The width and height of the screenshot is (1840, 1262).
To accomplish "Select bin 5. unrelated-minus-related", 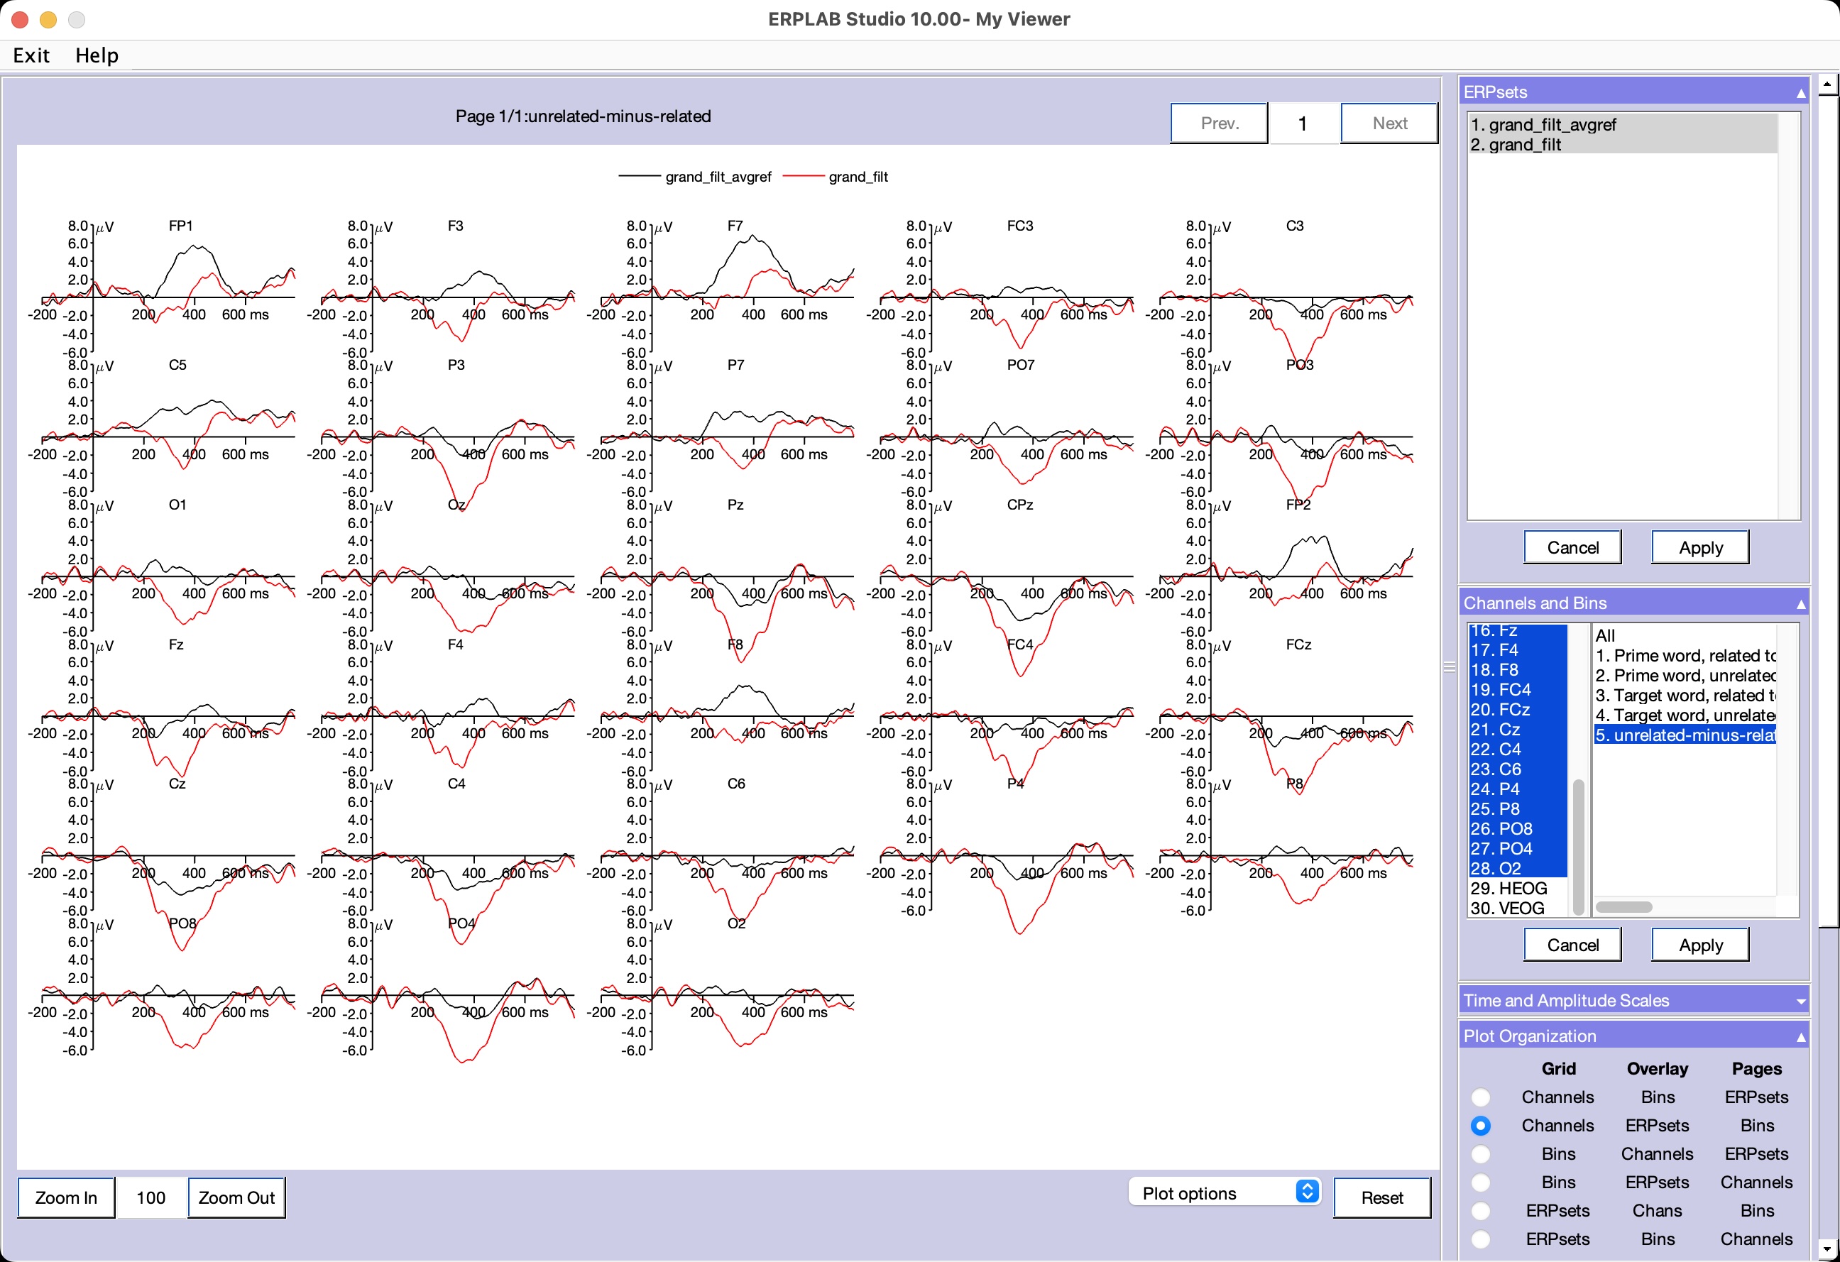I will [1685, 735].
